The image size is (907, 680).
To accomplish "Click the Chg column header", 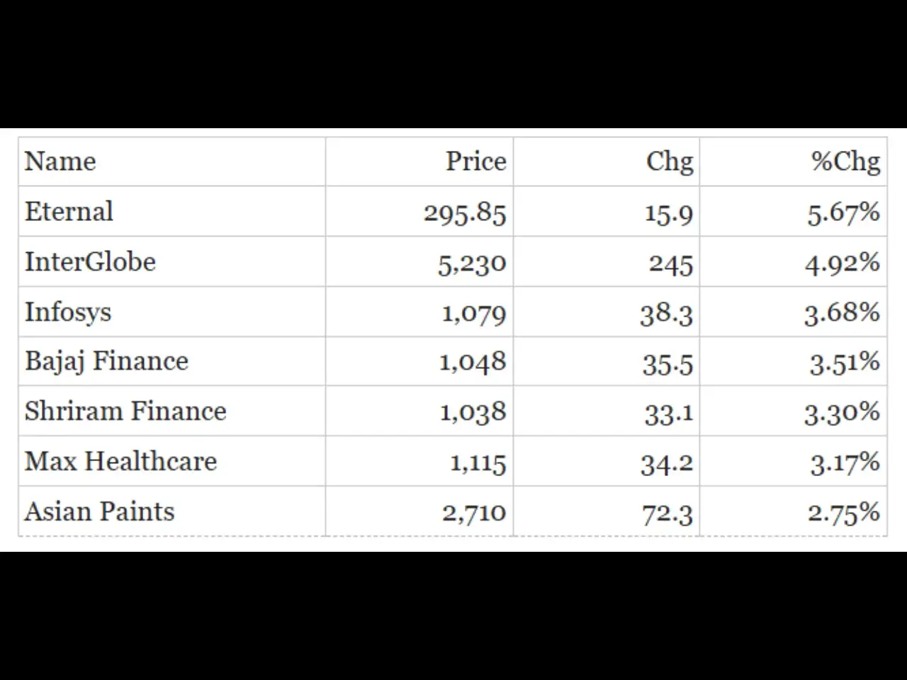I will tap(670, 162).
